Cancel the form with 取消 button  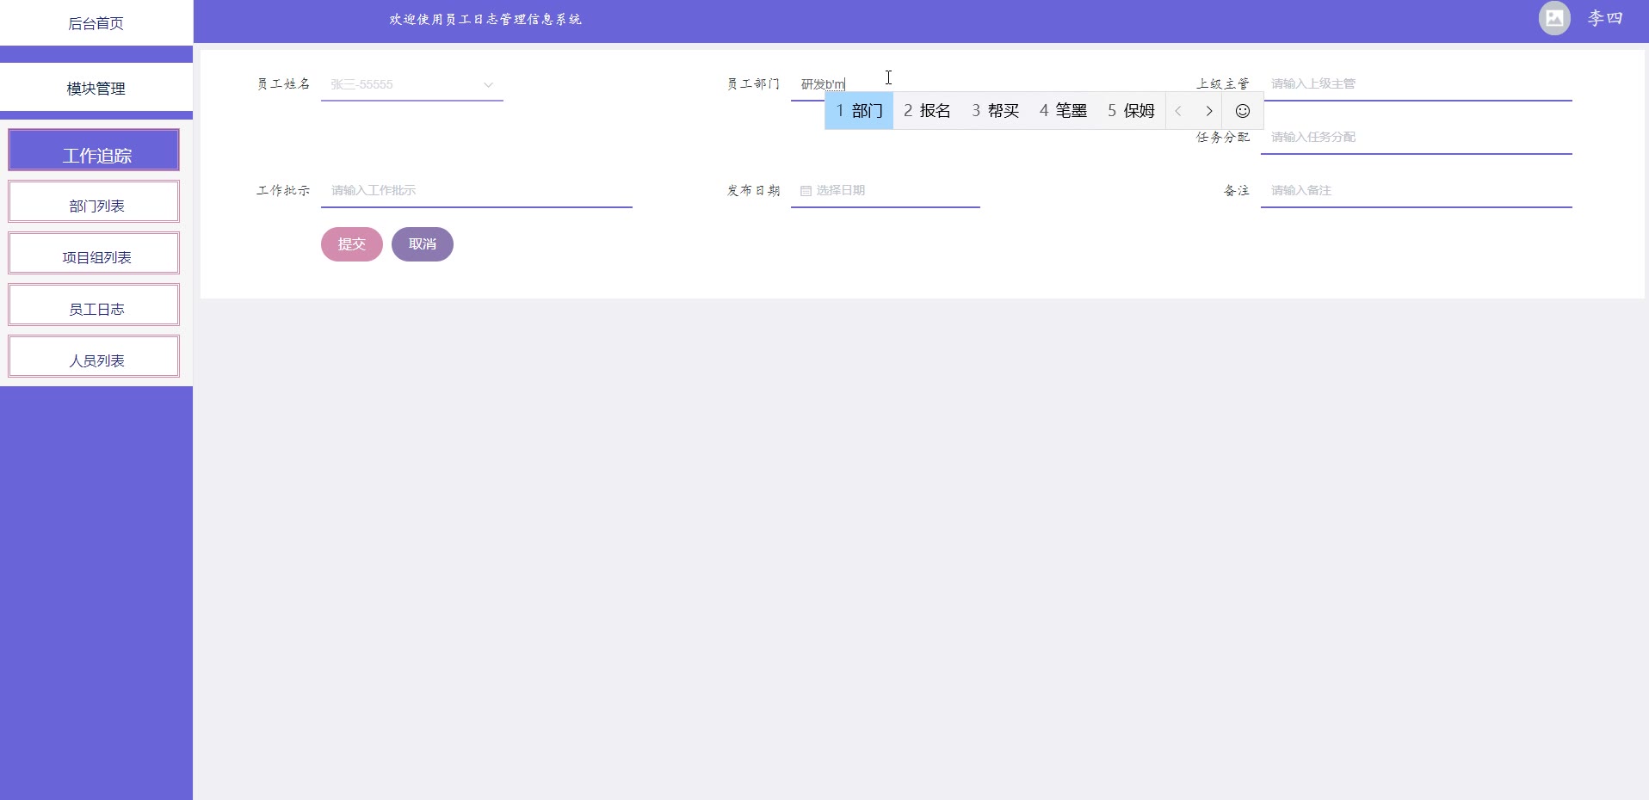click(x=423, y=244)
